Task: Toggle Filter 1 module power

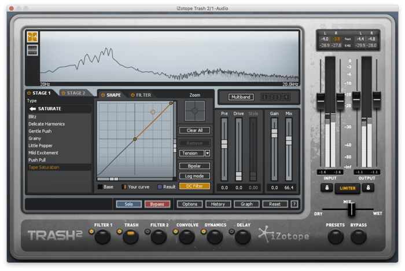Action: point(91,231)
